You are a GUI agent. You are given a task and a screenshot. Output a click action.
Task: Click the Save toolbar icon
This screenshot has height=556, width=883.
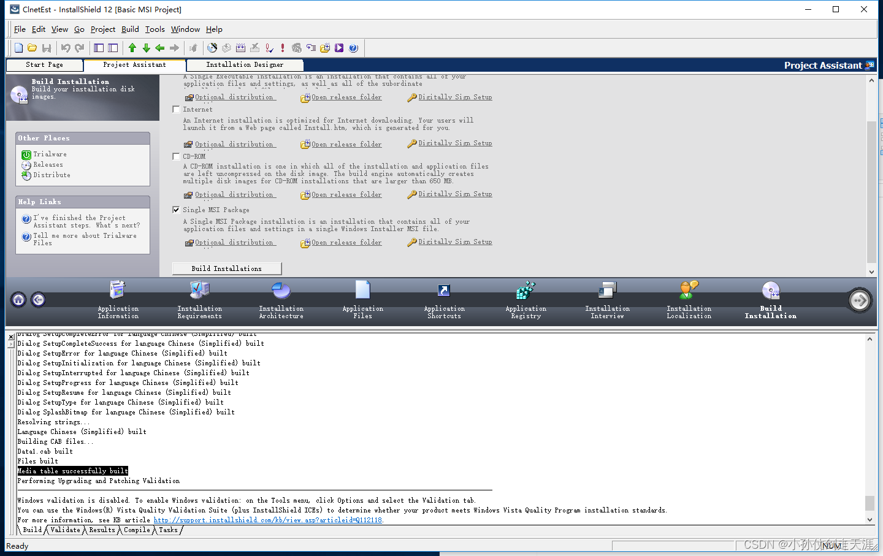point(47,48)
